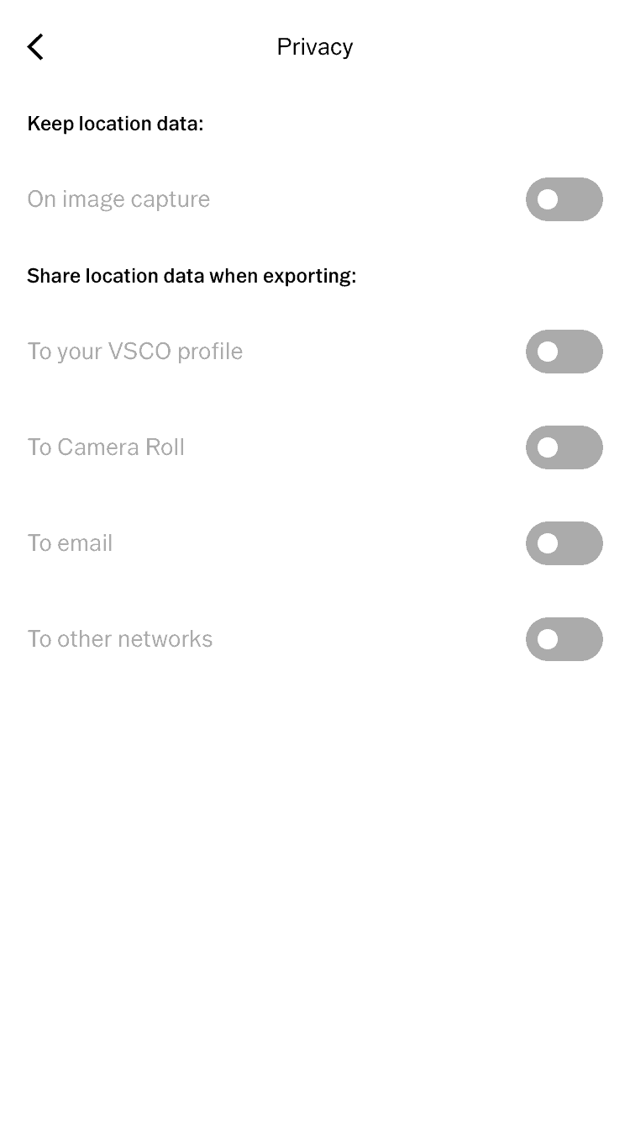Image resolution: width=630 pixels, height=1122 pixels.
Task: Click the Camera Roll switch's white knob
Action: pyautogui.click(x=548, y=447)
